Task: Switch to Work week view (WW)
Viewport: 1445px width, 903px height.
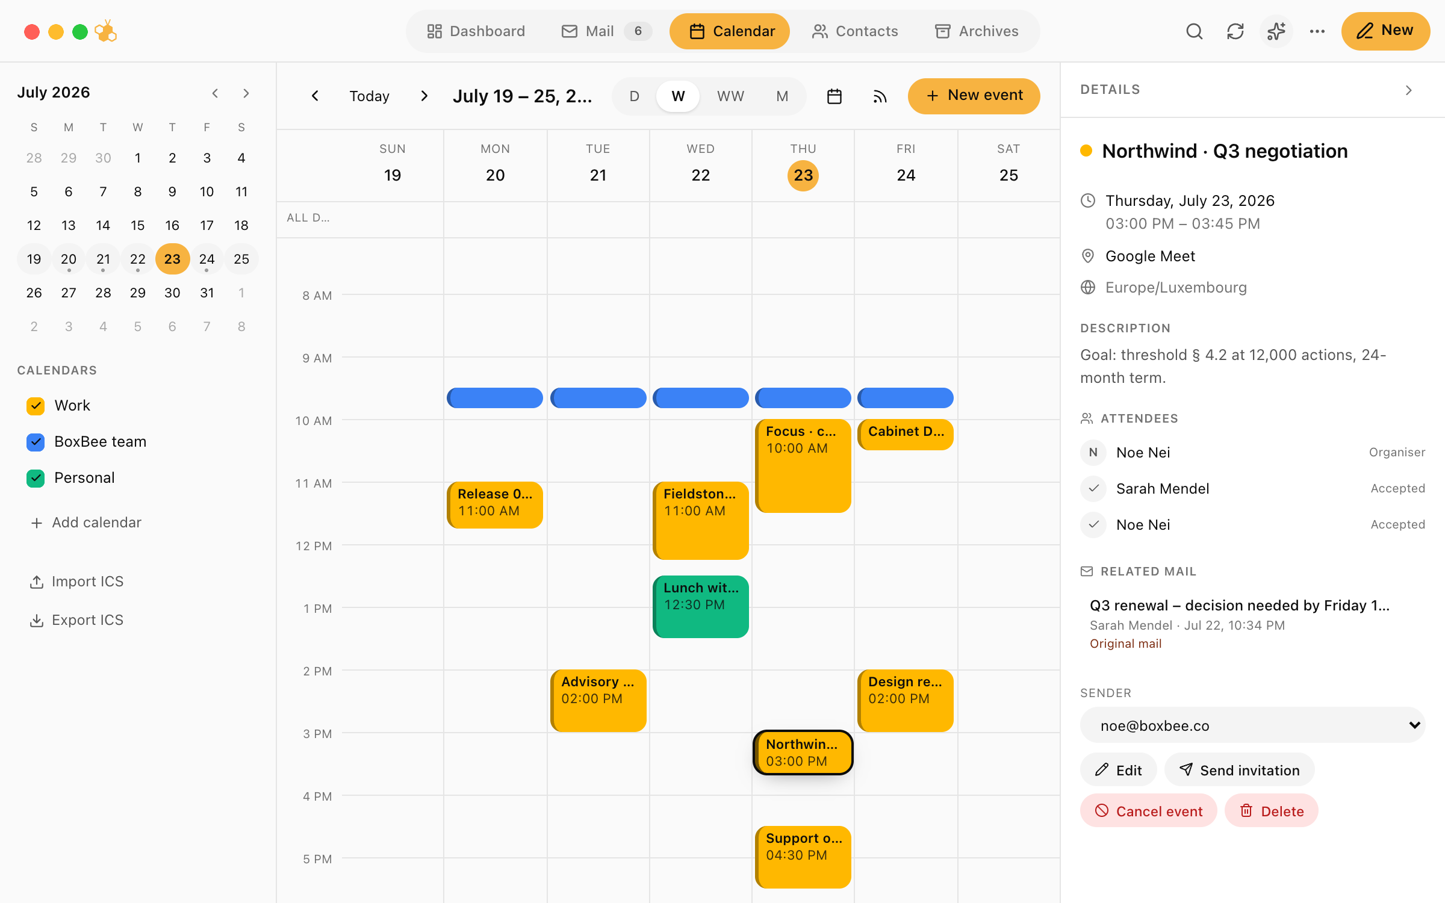Action: [x=730, y=96]
